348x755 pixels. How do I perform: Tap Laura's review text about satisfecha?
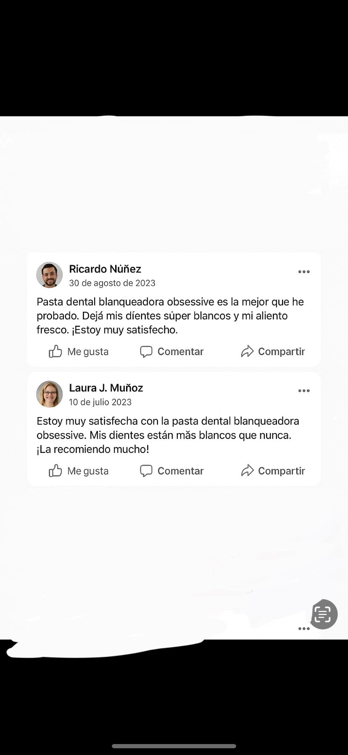168,435
